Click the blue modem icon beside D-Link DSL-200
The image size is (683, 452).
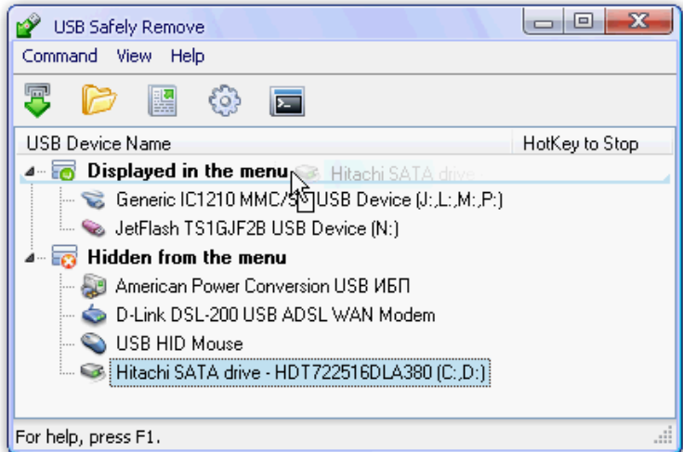[94, 315]
